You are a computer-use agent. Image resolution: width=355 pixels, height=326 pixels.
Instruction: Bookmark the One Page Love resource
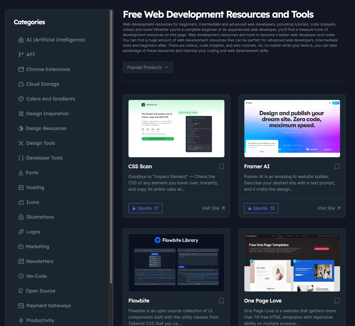pyautogui.click(x=337, y=301)
